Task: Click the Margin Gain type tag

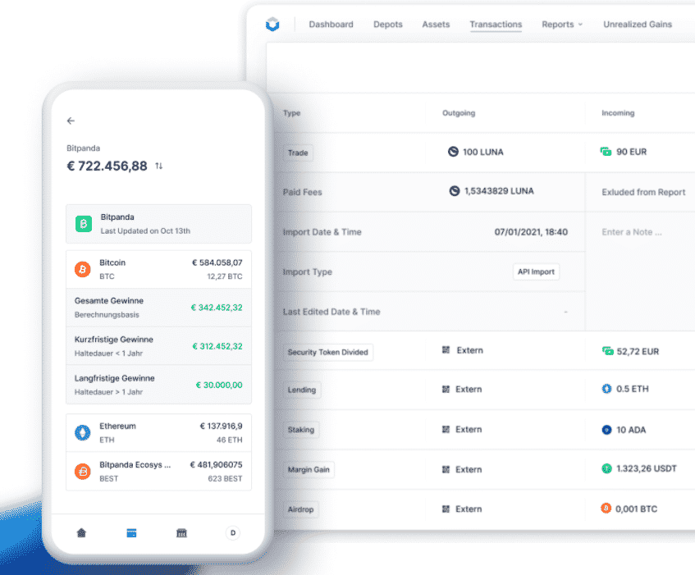Action: point(309,469)
